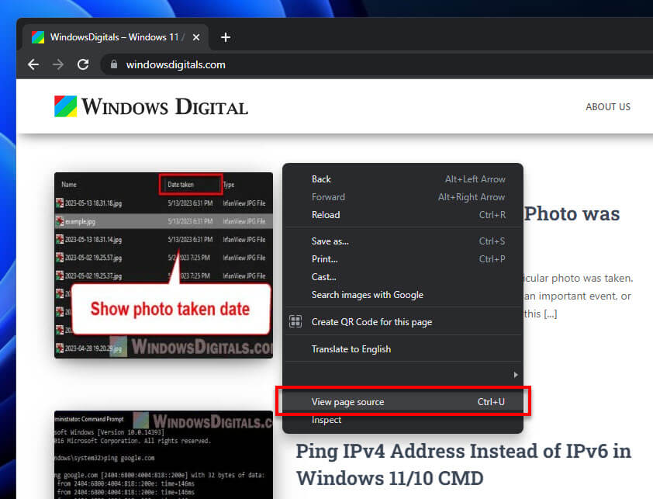Select Save as... menu entry

[x=403, y=241]
